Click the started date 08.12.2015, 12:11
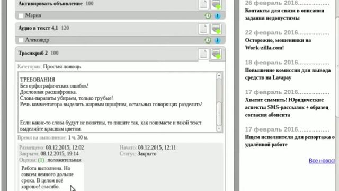Screen dimensions: 339x191 point(157,147)
